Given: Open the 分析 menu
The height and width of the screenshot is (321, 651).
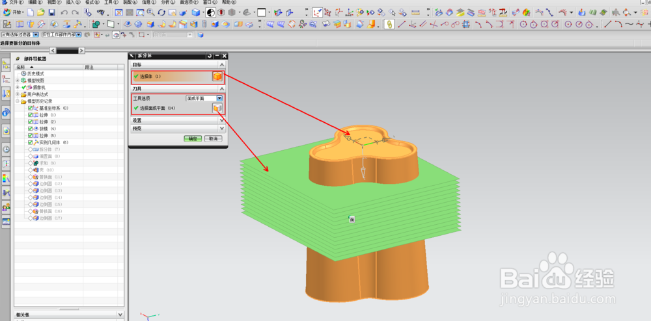Looking at the screenshot, I should (168, 3).
